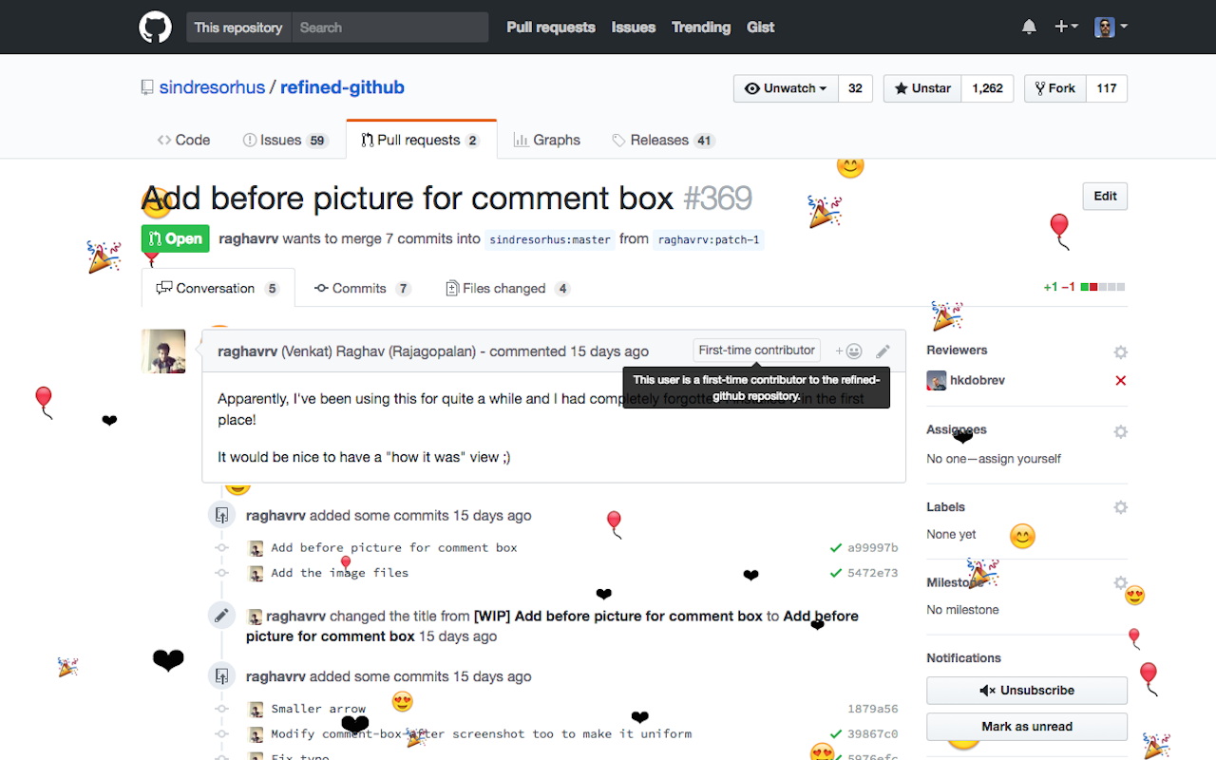Open the Labels gear settings
Image resolution: width=1216 pixels, height=760 pixels.
coord(1120,507)
